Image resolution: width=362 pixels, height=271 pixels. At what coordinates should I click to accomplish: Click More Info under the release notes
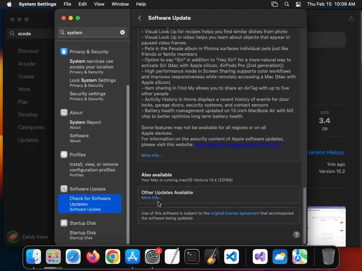(151, 155)
